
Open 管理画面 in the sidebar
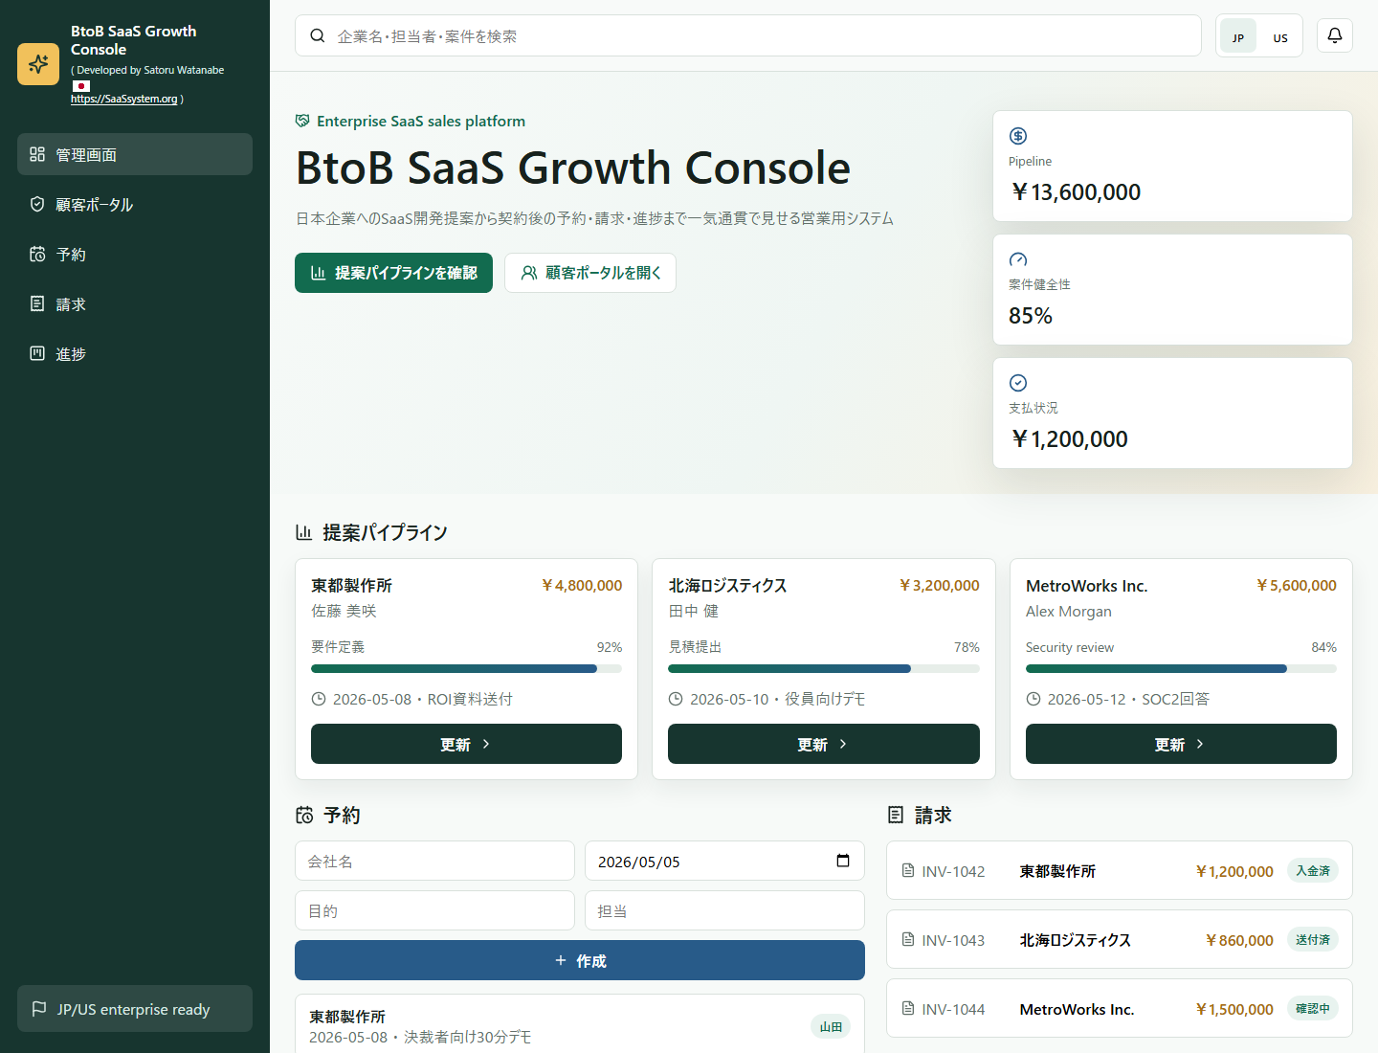135,154
